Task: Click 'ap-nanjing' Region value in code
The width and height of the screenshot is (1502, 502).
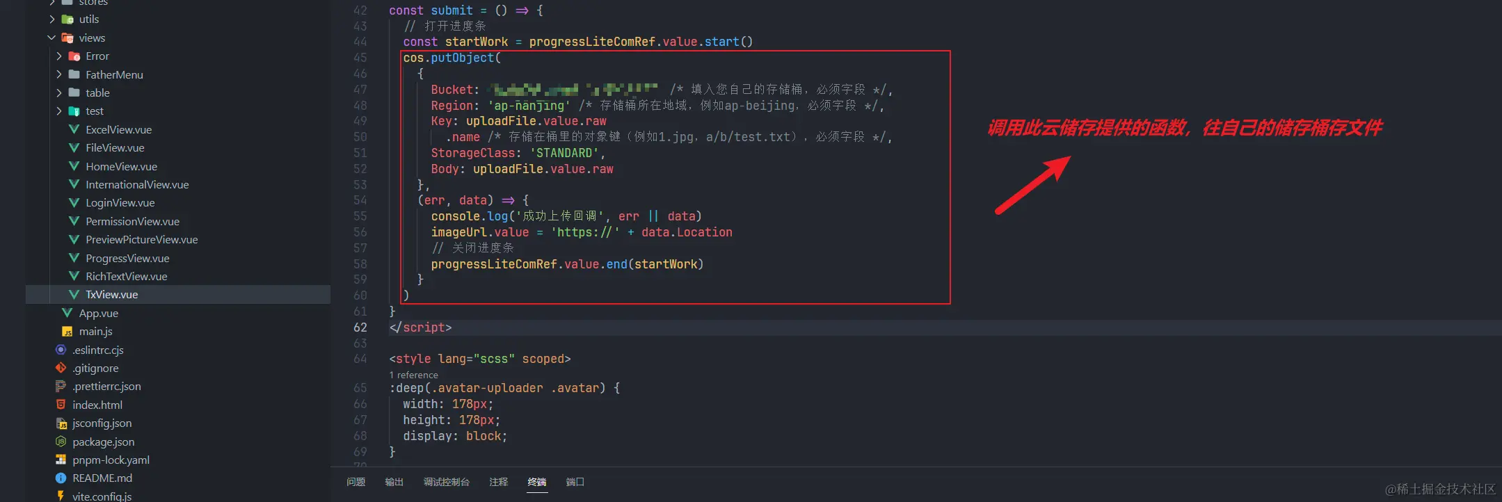Action: [x=529, y=106]
